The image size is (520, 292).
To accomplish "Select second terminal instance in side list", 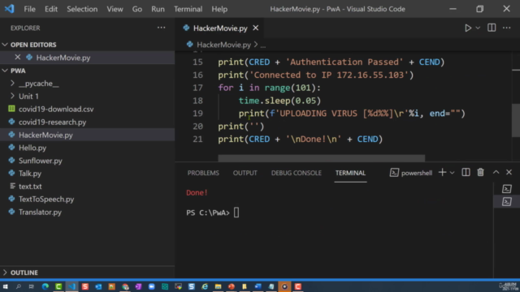I will [507, 201].
